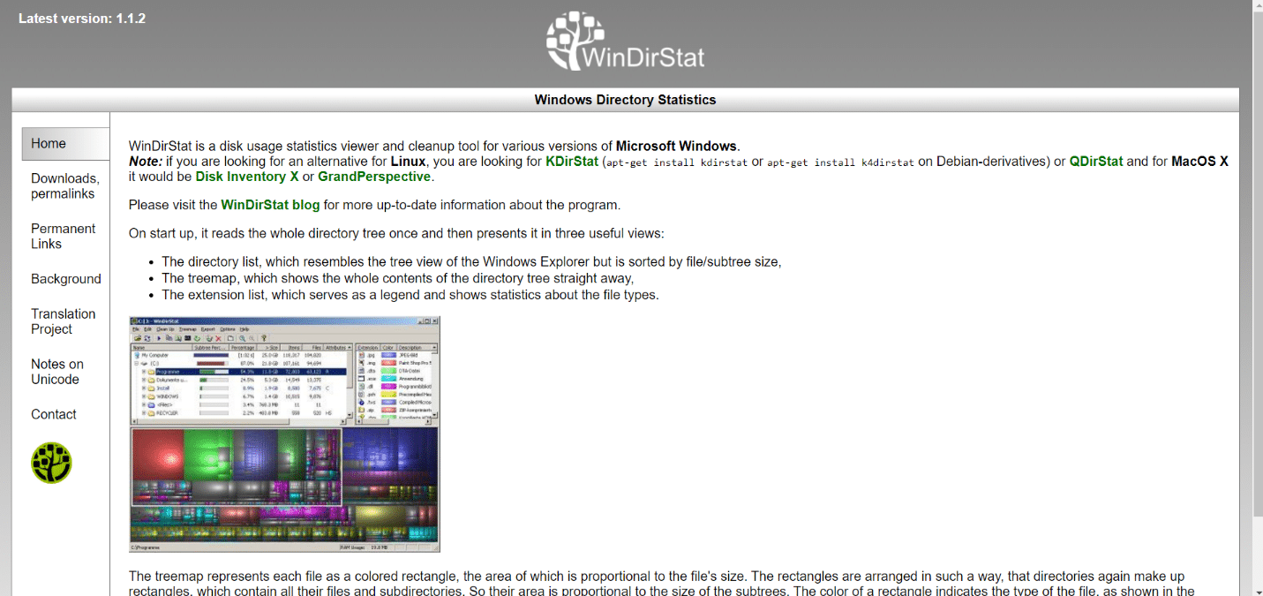Open the Disk Inventory X link
The width and height of the screenshot is (1263, 596).
coord(247,177)
